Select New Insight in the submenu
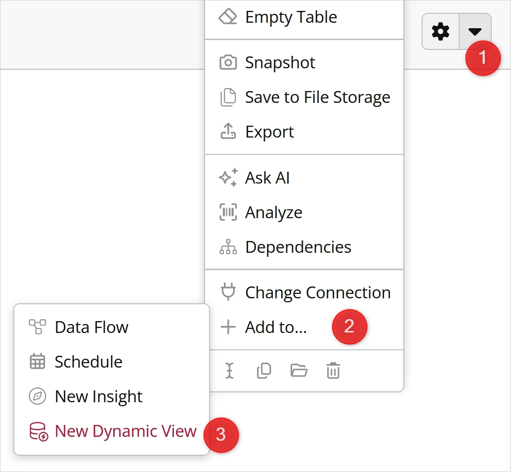This screenshot has width=511, height=472. pos(112,396)
